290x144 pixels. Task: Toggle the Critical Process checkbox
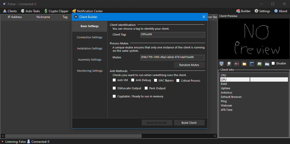click(178, 81)
